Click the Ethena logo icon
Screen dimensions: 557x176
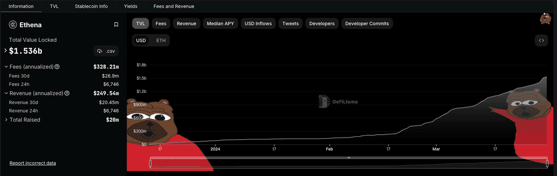[x=13, y=25]
